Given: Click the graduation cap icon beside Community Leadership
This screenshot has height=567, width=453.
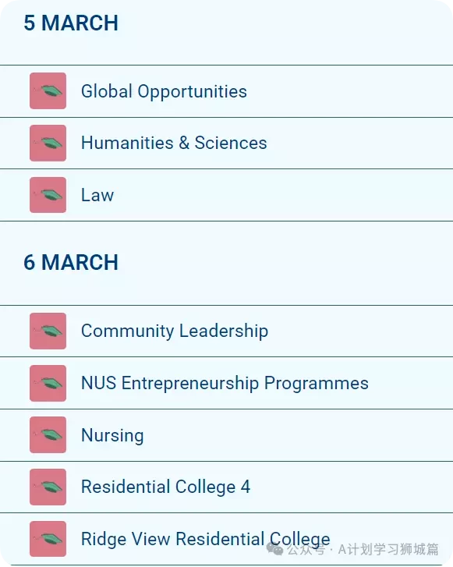Looking at the screenshot, I should click(x=48, y=331).
